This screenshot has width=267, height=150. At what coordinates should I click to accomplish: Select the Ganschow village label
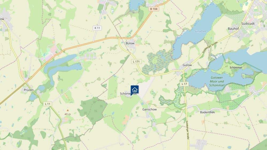click(149, 109)
